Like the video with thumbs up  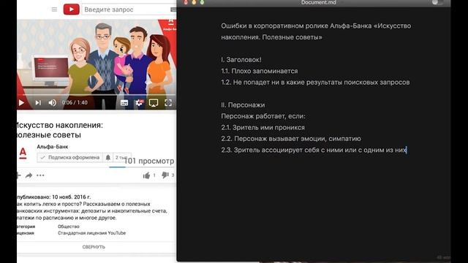point(146,175)
